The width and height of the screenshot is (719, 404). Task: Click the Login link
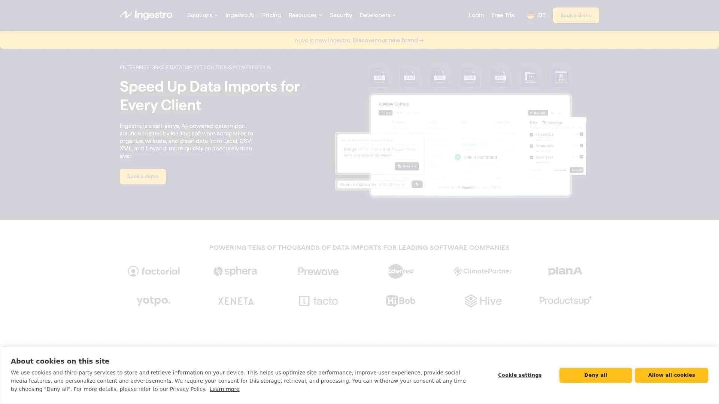click(476, 15)
